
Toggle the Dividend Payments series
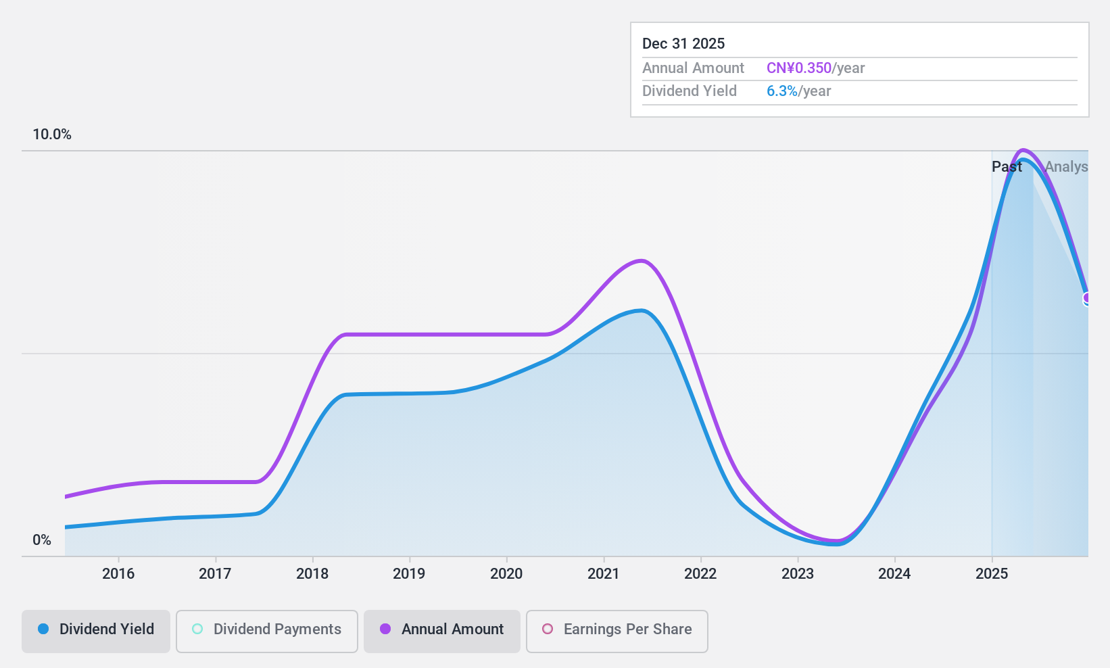267,631
